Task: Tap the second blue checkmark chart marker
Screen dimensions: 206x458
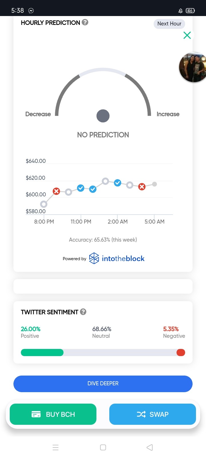Action: pyautogui.click(x=93, y=189)
